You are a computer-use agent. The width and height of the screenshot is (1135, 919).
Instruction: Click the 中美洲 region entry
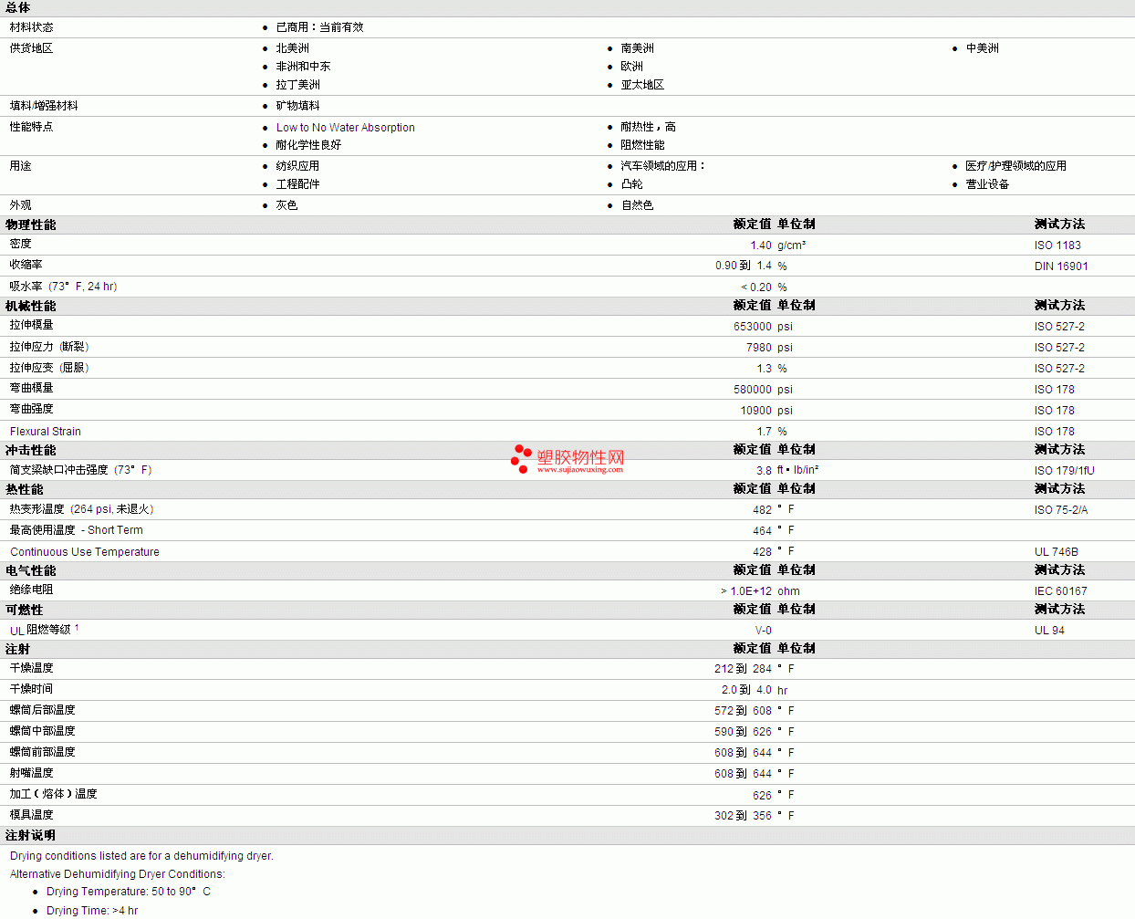[x=982, y=48]
